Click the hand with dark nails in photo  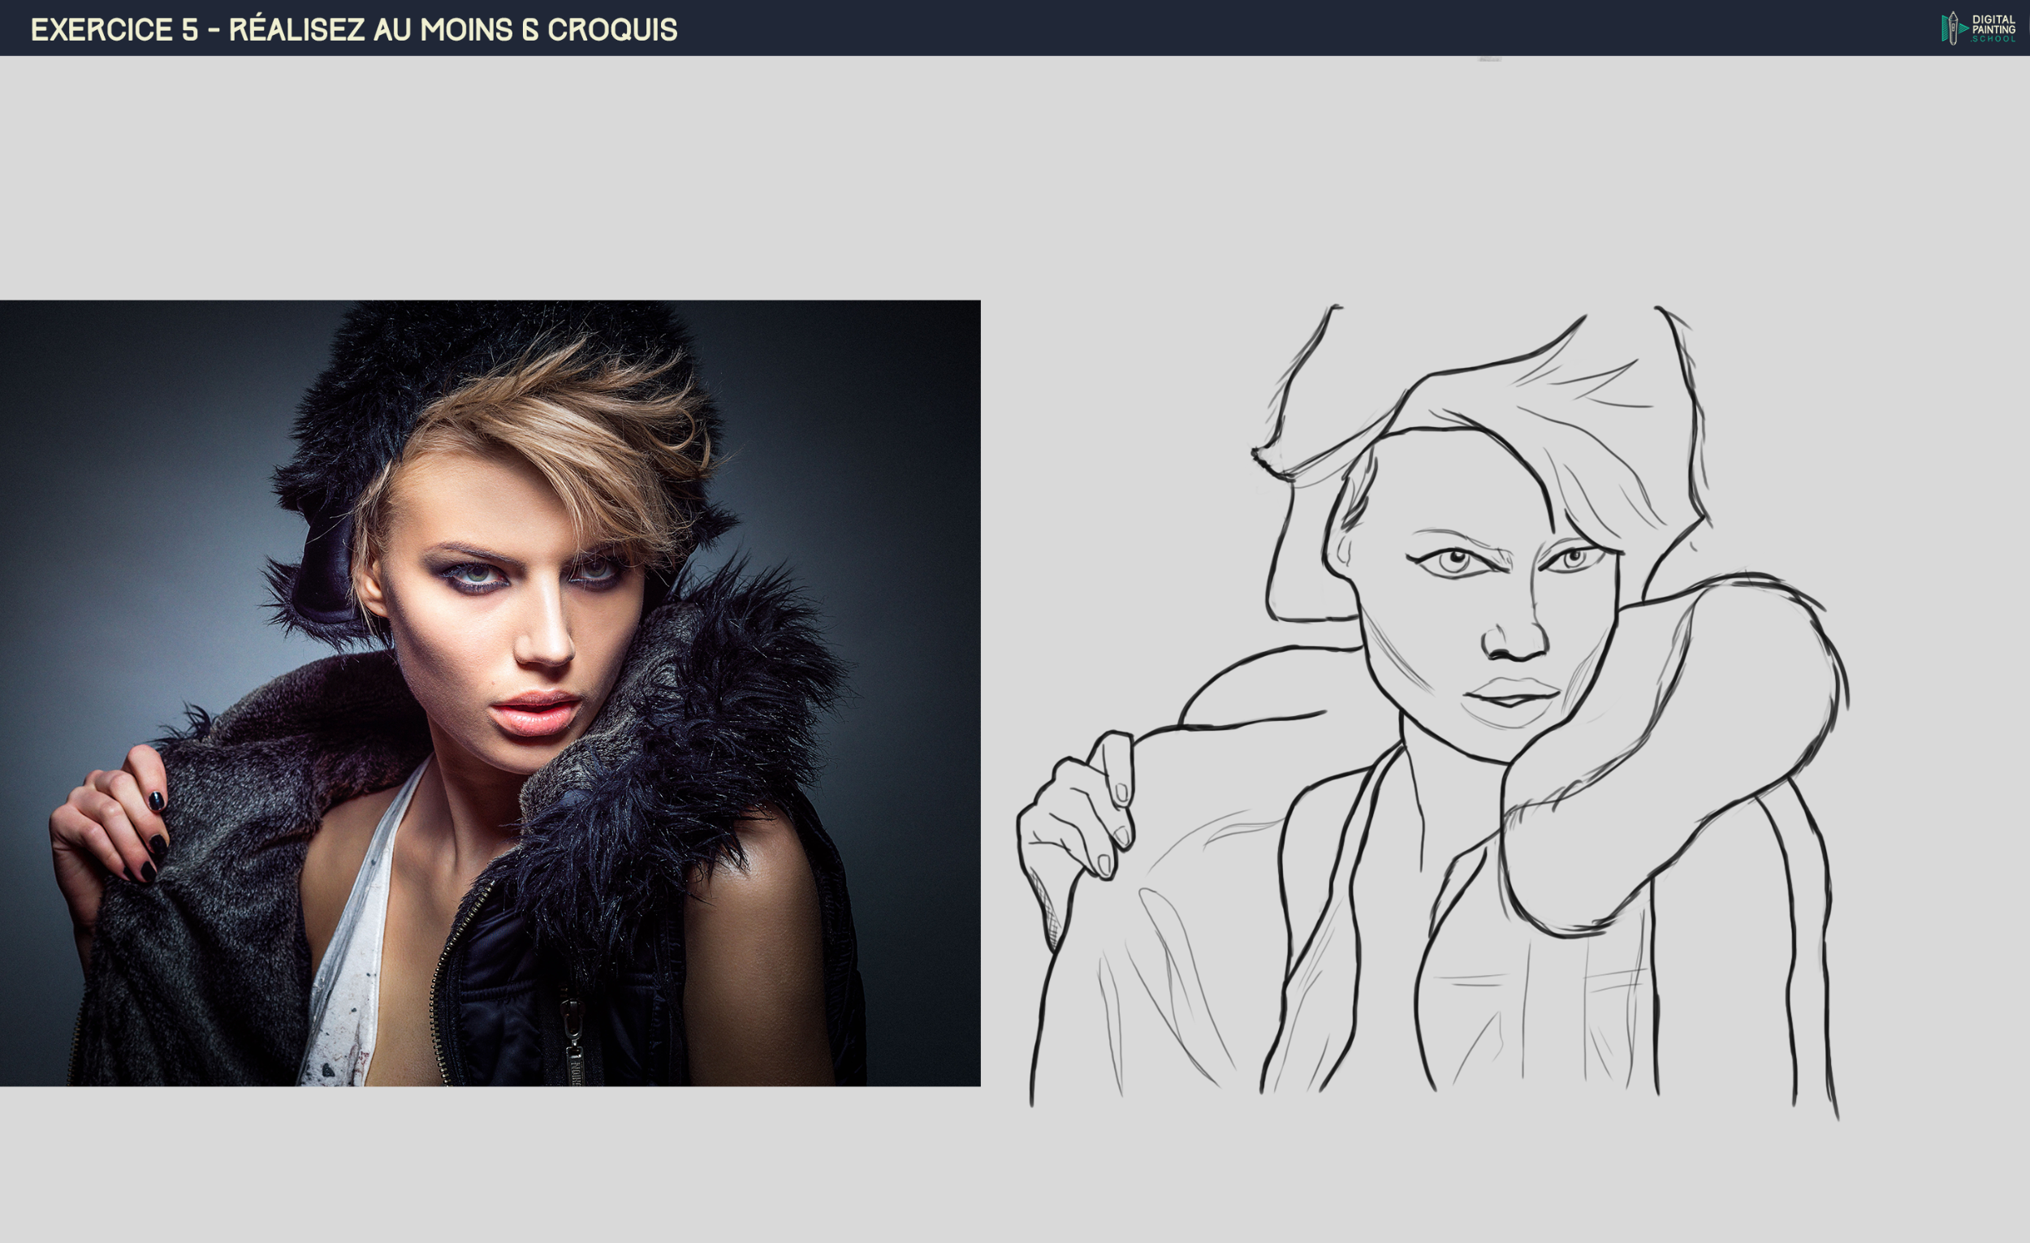111,820
